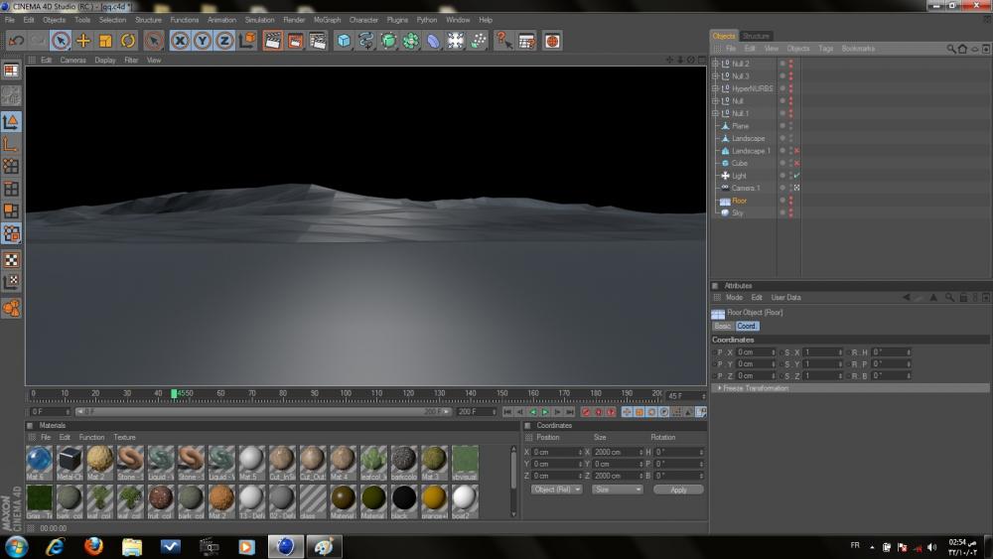Toggle the X-axis lock icon

click(x=180, y=41)
